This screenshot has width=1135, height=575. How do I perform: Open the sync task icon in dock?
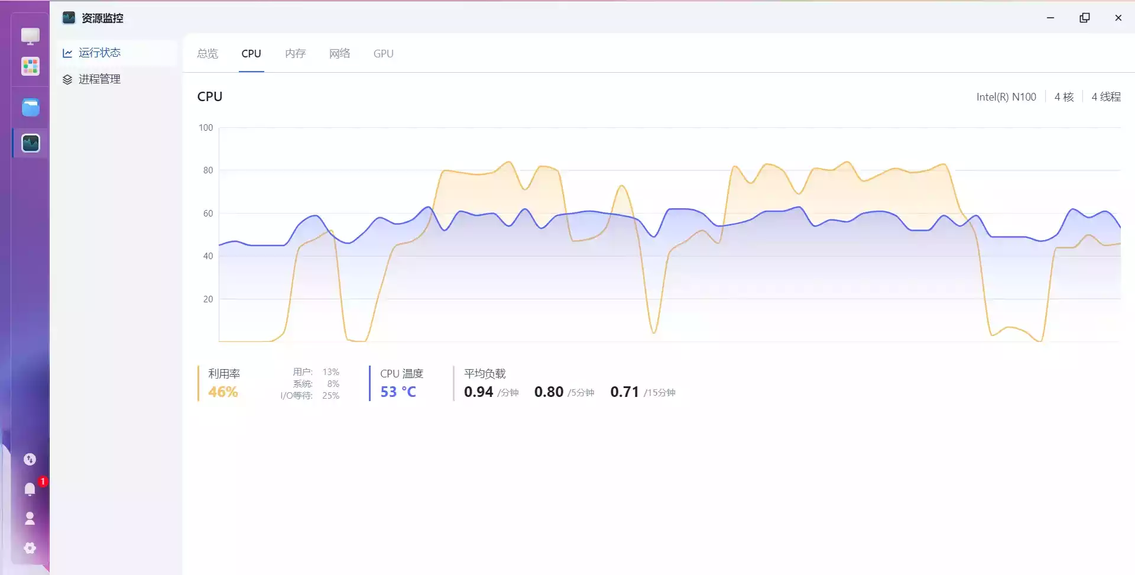[30, 460]
